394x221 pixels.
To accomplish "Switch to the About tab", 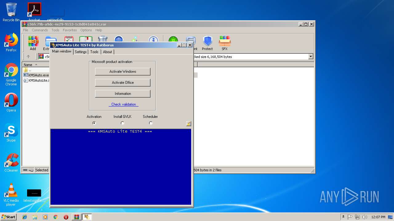I will tap(107, 52).
